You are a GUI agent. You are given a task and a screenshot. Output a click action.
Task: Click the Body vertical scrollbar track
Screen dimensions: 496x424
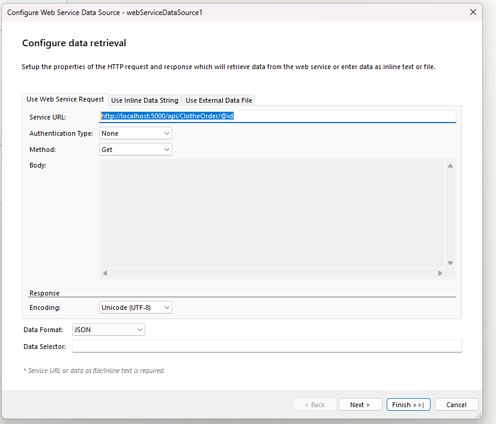[450, 213]
